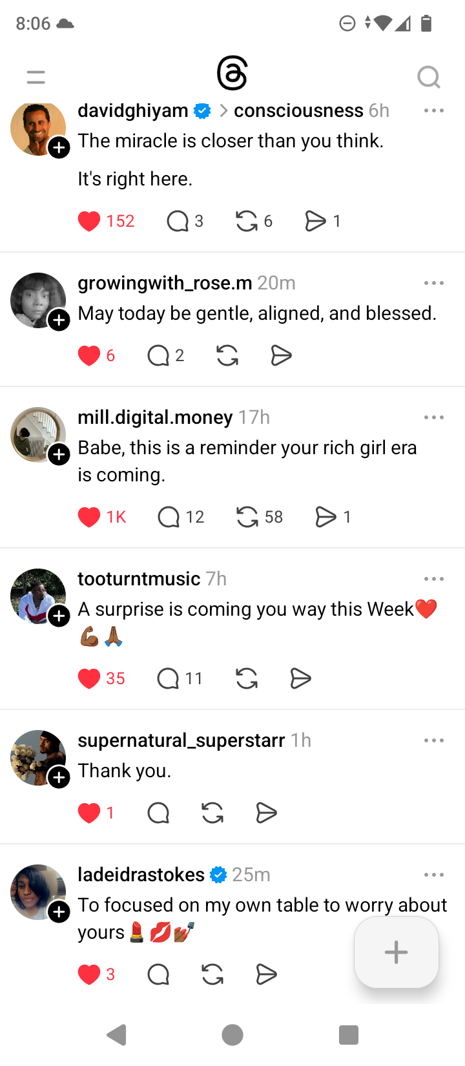Expand options menu for supernatural_superstarr's post
Image resolution: width=465 pixels, height=1066 pixels.
pyautogui.click(x=433, y=740)
